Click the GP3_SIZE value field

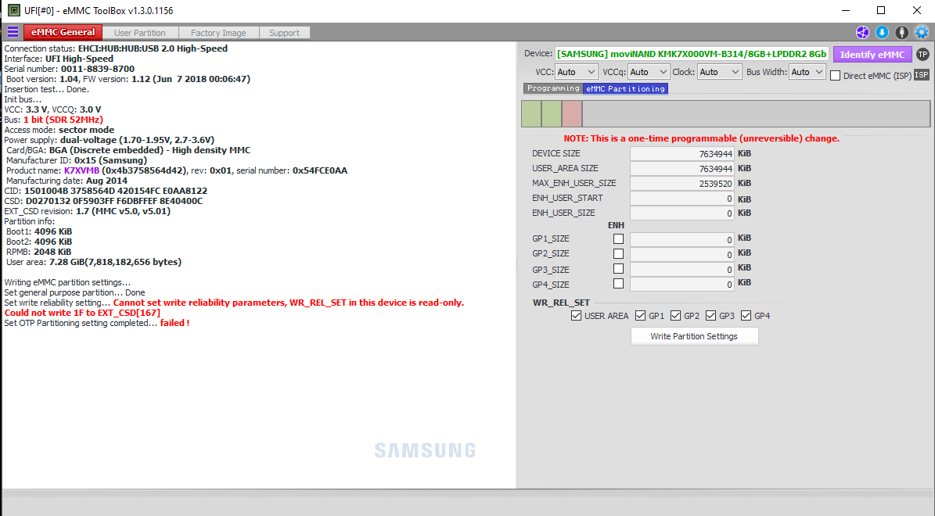click(682, 269)
